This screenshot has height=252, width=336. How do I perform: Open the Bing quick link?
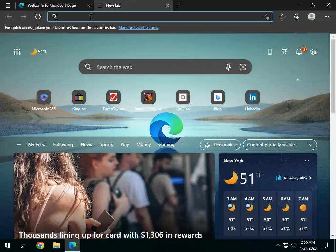pyautogui.click(x=218, y=100)
